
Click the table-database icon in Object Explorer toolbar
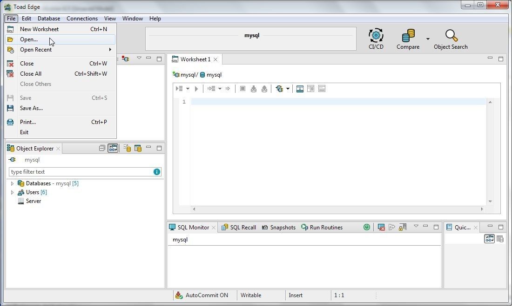pos(138,148)
